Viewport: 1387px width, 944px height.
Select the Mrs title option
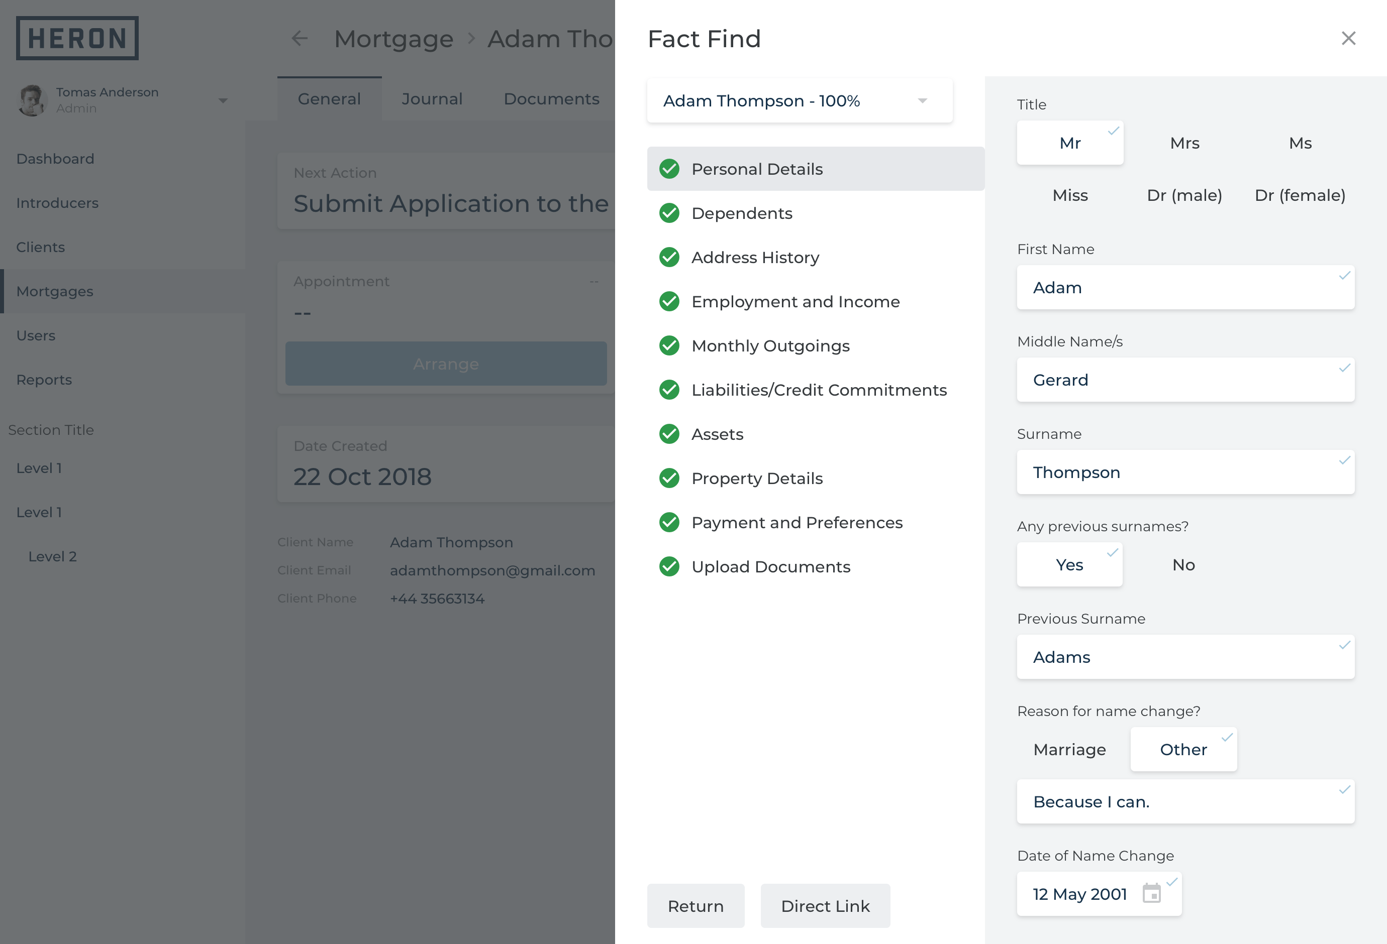pos(1184,143)
